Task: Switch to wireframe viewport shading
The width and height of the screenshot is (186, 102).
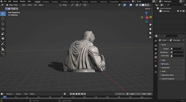Action: pyautogui.click(x=140, y=5)
